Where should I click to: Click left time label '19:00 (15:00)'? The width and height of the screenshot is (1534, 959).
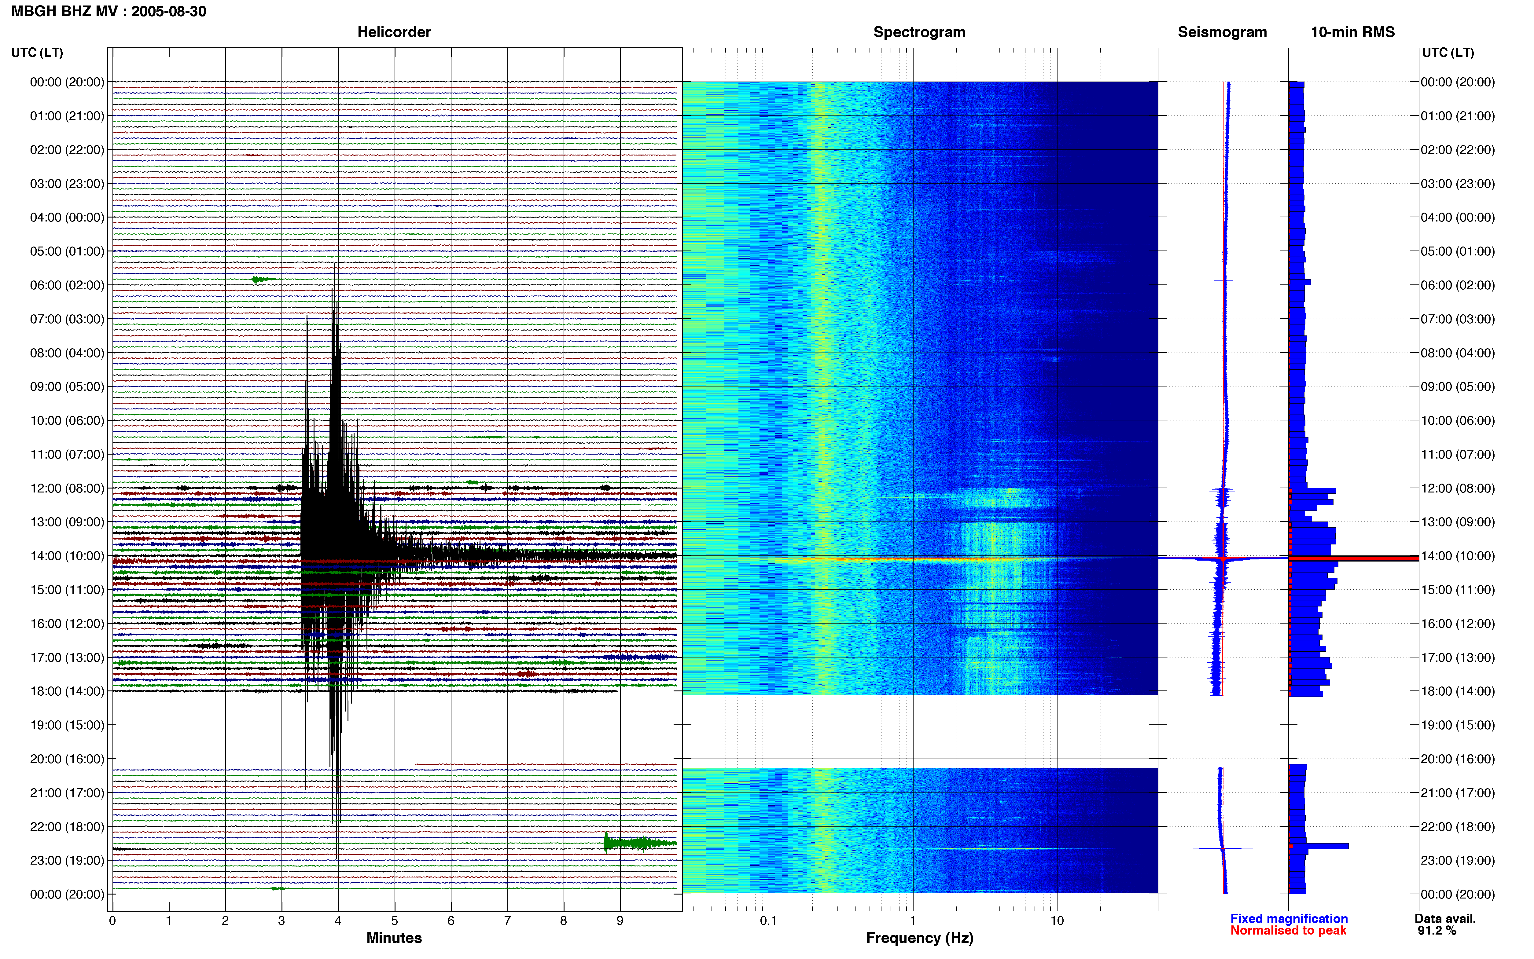click(67, 725)
